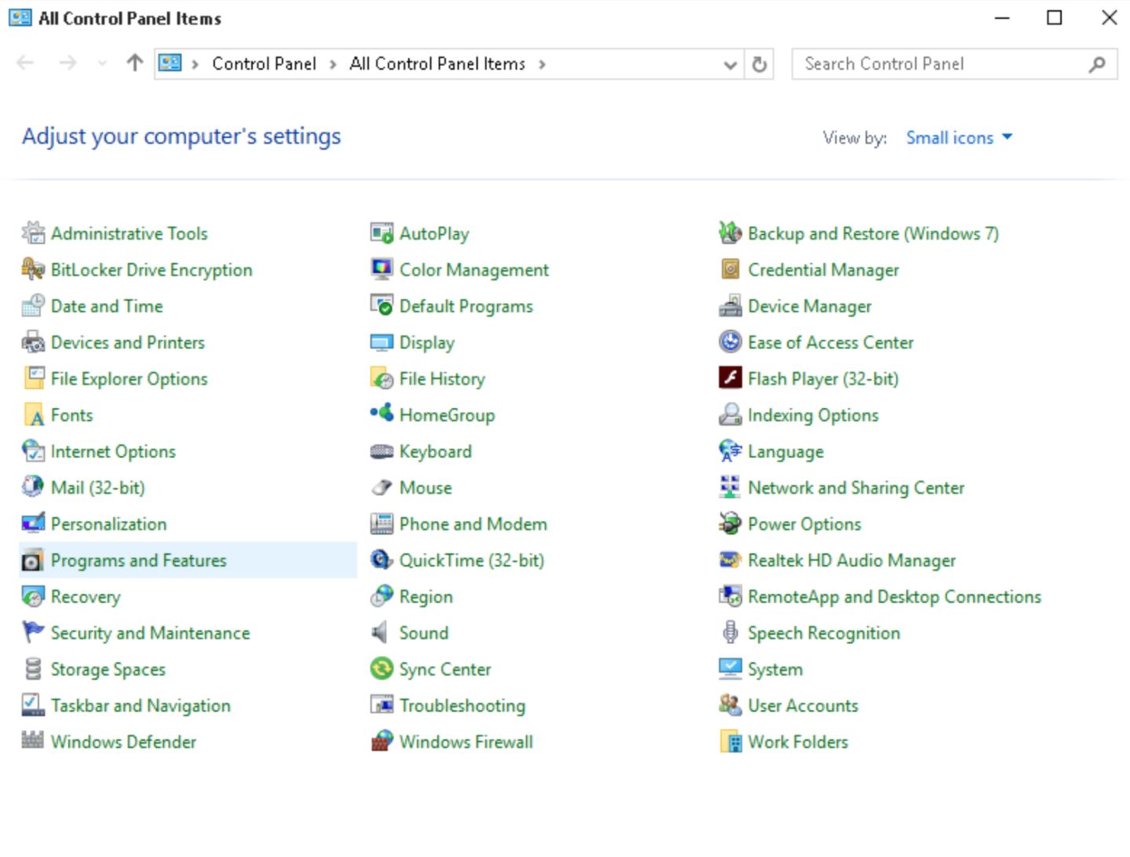The image size is (1130, 857).
Task: Open the Work Folders link
Action: click(798, 742)
